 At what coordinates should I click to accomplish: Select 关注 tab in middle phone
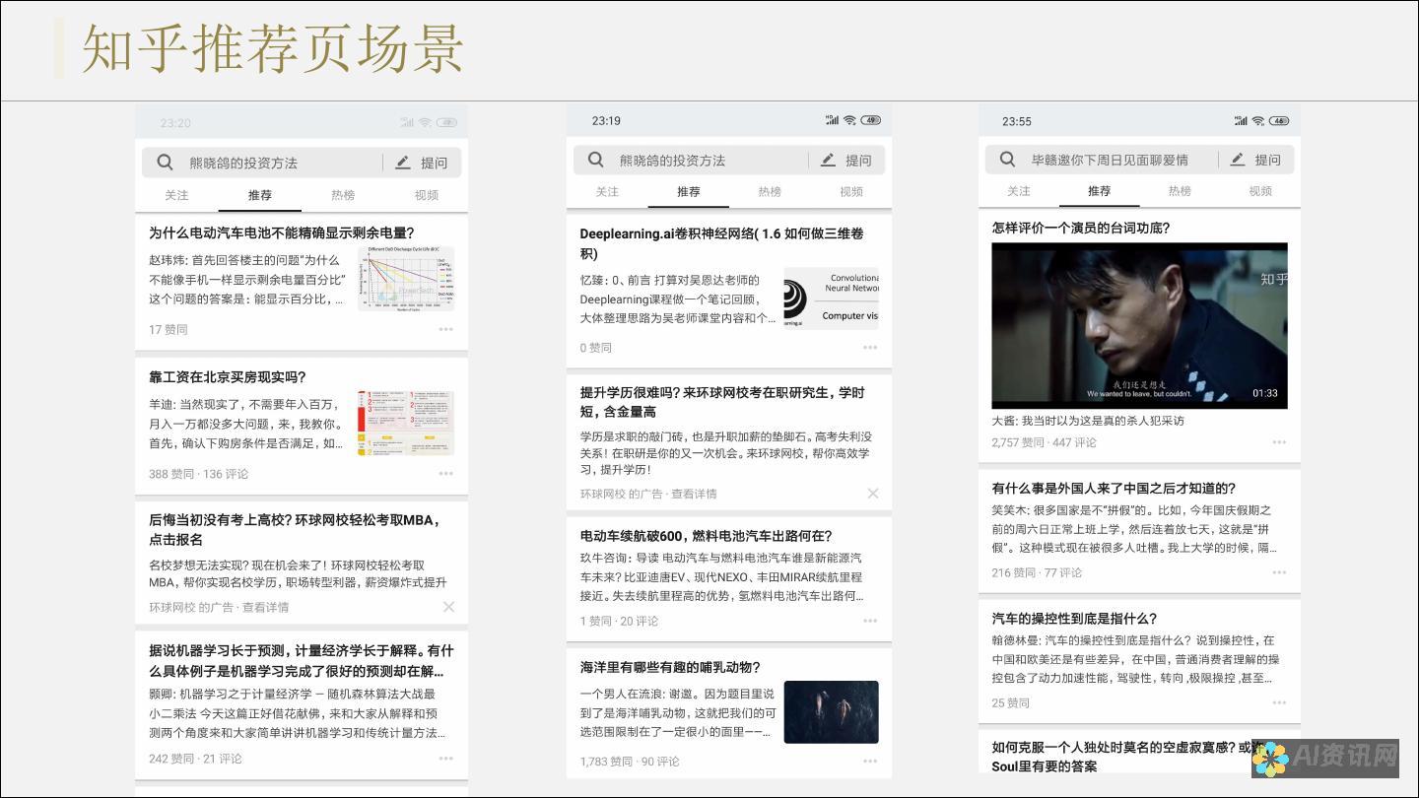click(x=607, y=191)
